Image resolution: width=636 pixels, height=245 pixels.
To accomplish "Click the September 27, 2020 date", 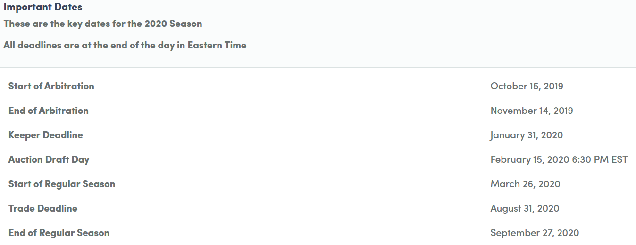I will tap(535, 233).
